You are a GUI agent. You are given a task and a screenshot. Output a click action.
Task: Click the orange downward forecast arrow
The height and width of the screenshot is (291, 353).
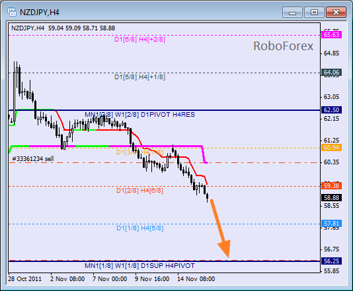(221, 228)
